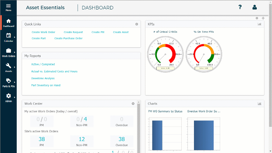The width and height of the screenshot is (272, 153).
Task: Expand the Work Orders submenu arrow
Action: (x=15, y=52)
